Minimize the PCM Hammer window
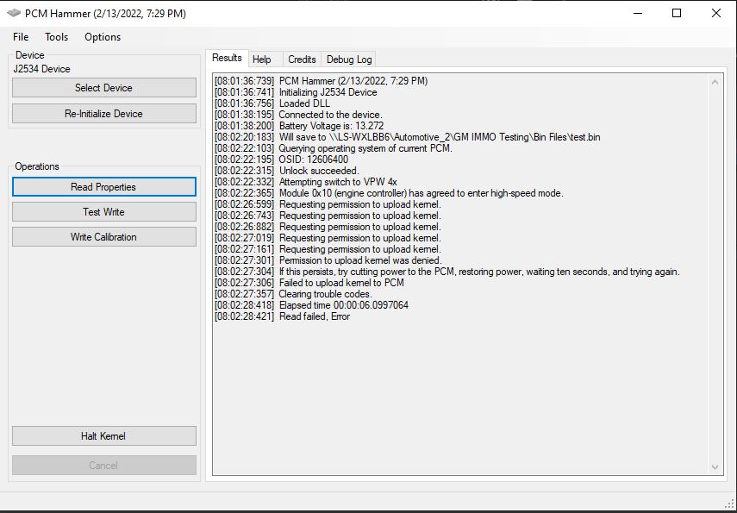This screenshot has height=513, width=737. [638, 13]
